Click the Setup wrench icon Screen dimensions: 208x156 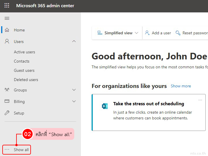coord(7,113)
